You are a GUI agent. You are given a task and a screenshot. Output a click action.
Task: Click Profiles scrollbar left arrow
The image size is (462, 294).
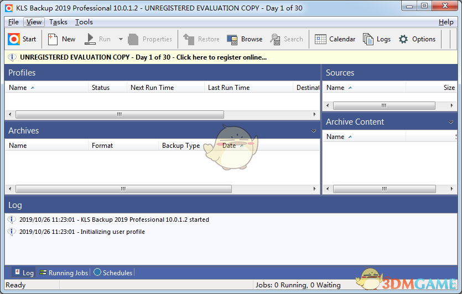pos(10,114)
